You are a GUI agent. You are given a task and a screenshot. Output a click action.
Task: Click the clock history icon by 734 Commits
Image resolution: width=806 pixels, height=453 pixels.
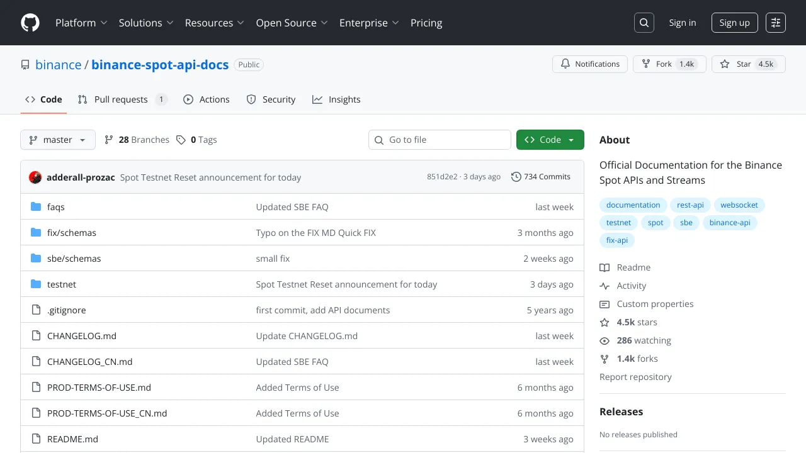(516, 177)
